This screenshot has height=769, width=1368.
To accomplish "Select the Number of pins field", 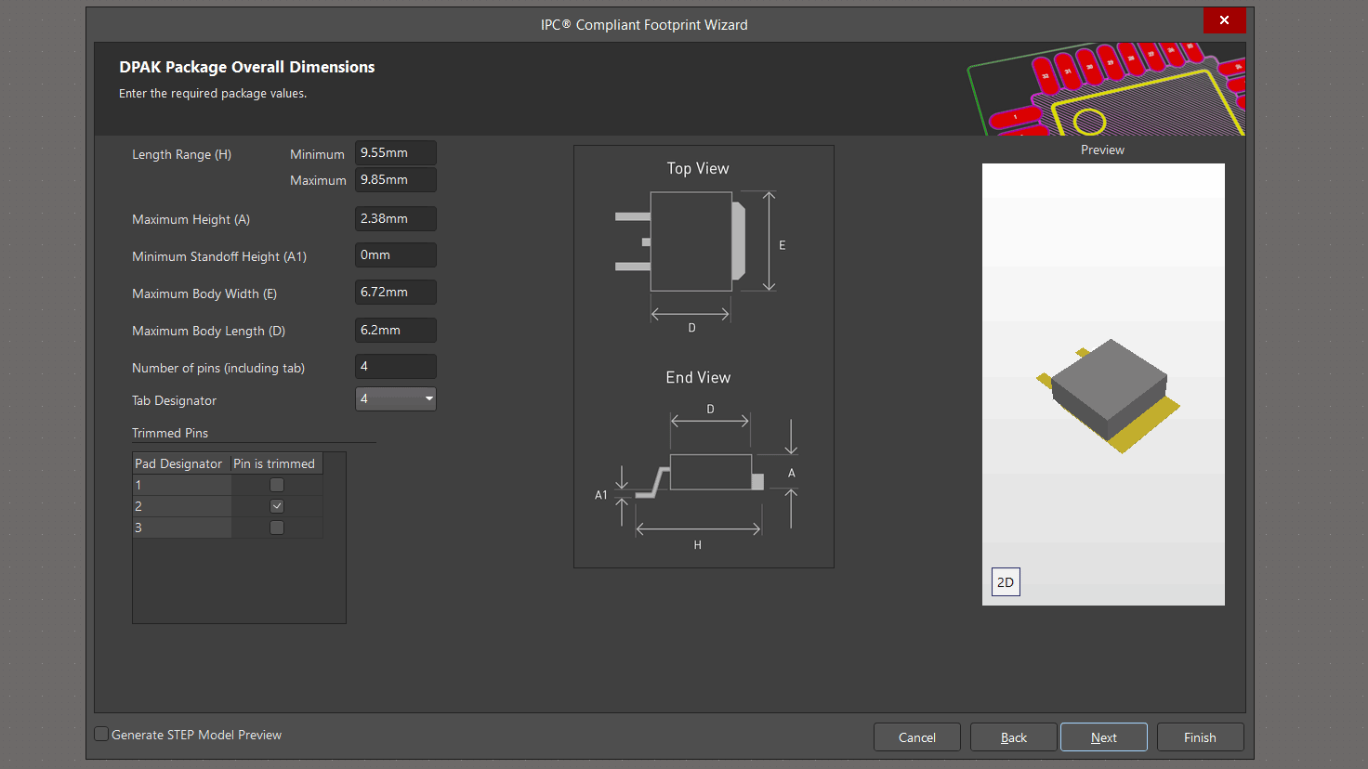I will pos(395,367).
